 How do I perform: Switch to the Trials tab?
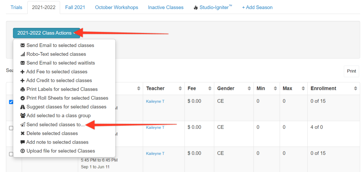point(16,7)
